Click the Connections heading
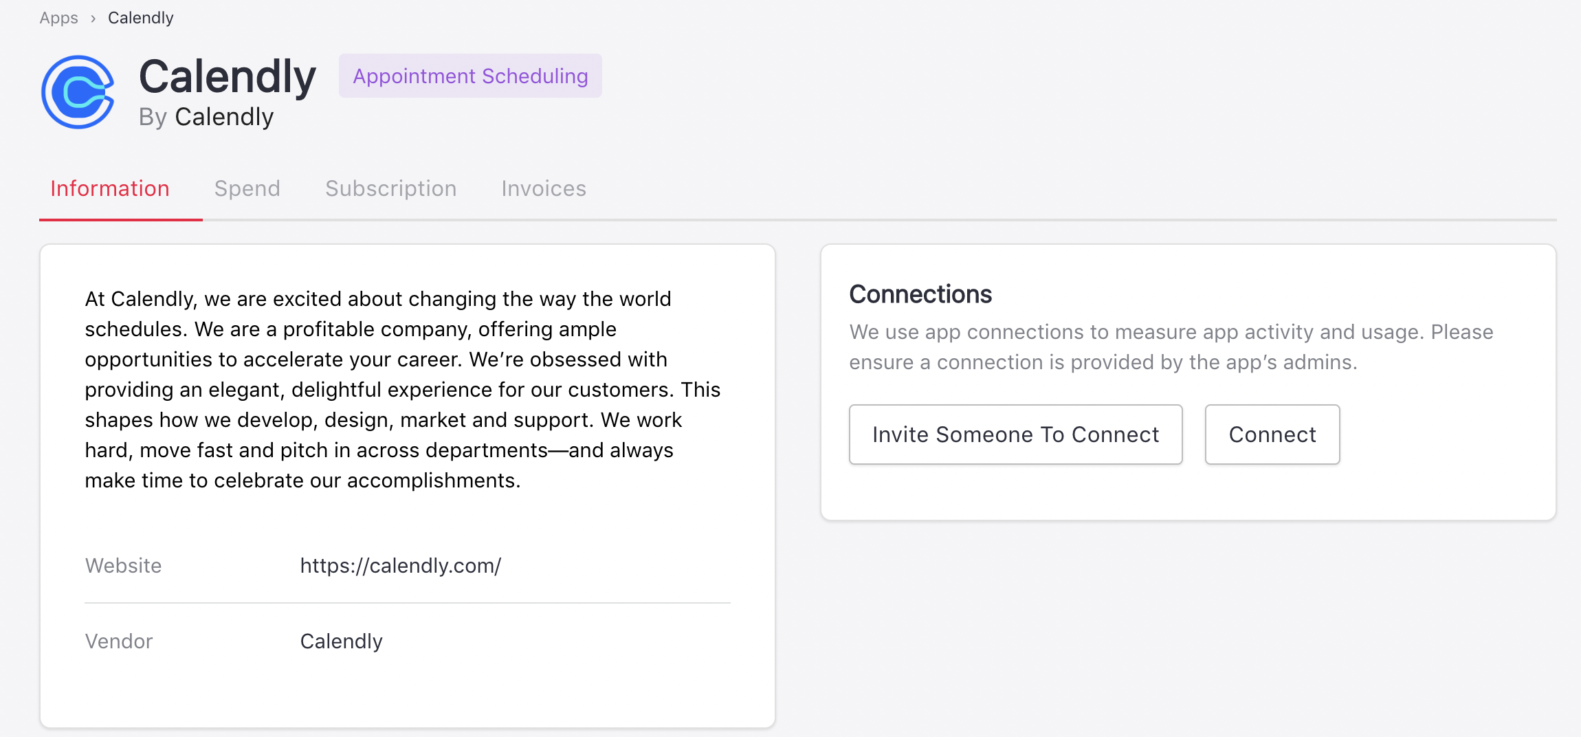This screenshot has width=1581, height=737. point(920,294)
